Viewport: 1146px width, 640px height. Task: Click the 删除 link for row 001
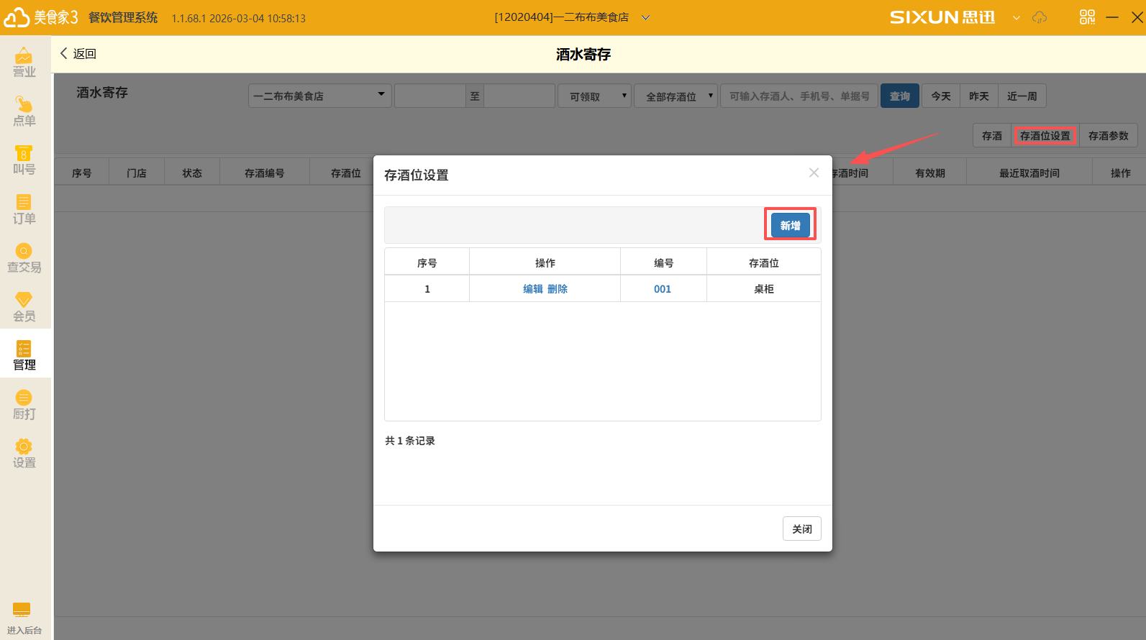(x=558, y=289)
